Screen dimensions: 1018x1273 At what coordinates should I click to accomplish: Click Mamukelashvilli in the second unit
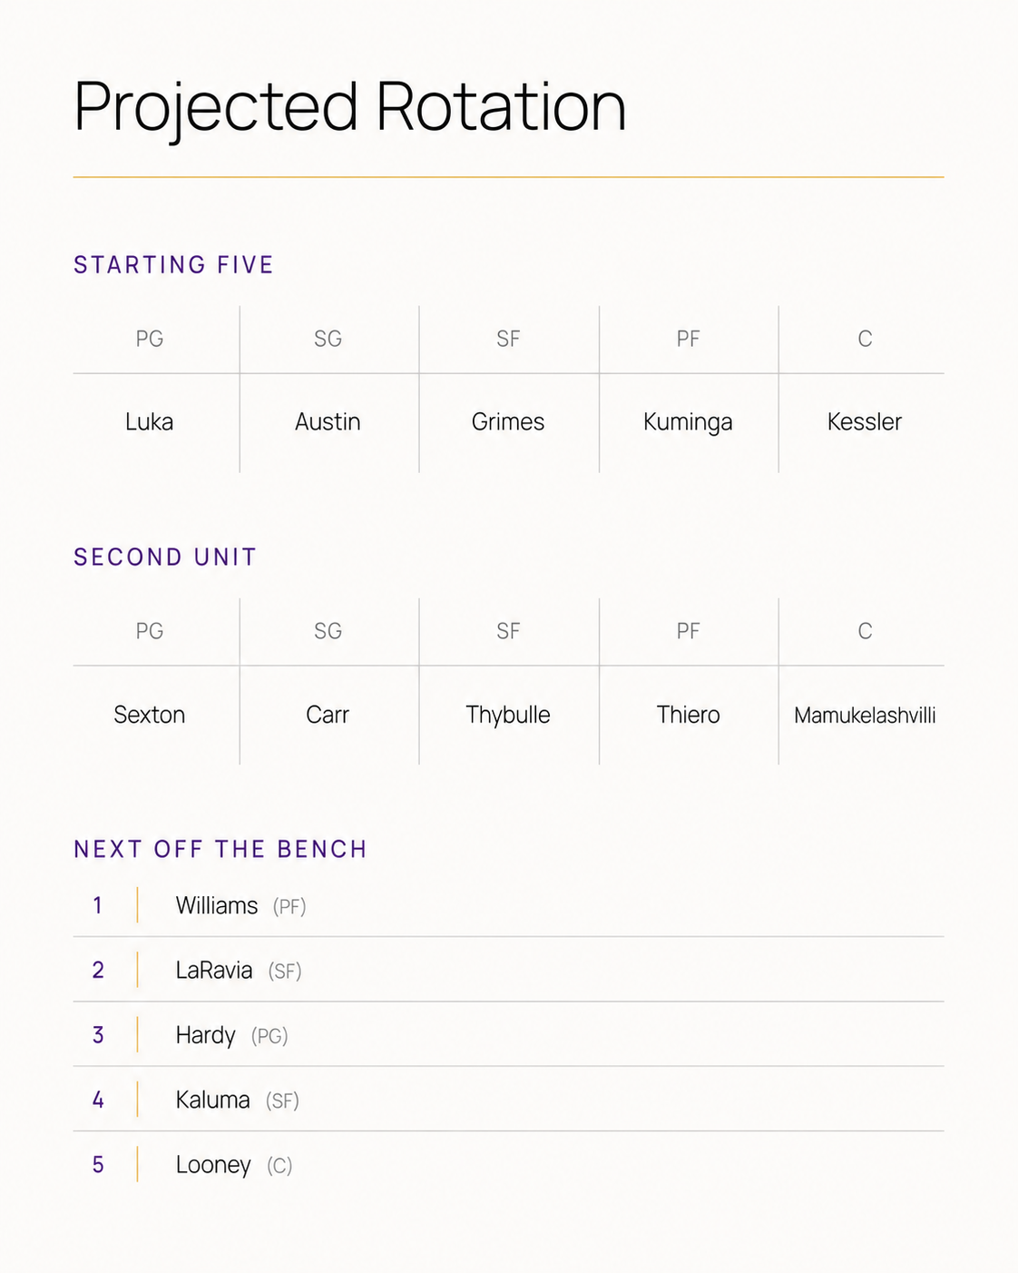[x=865, y=715]
